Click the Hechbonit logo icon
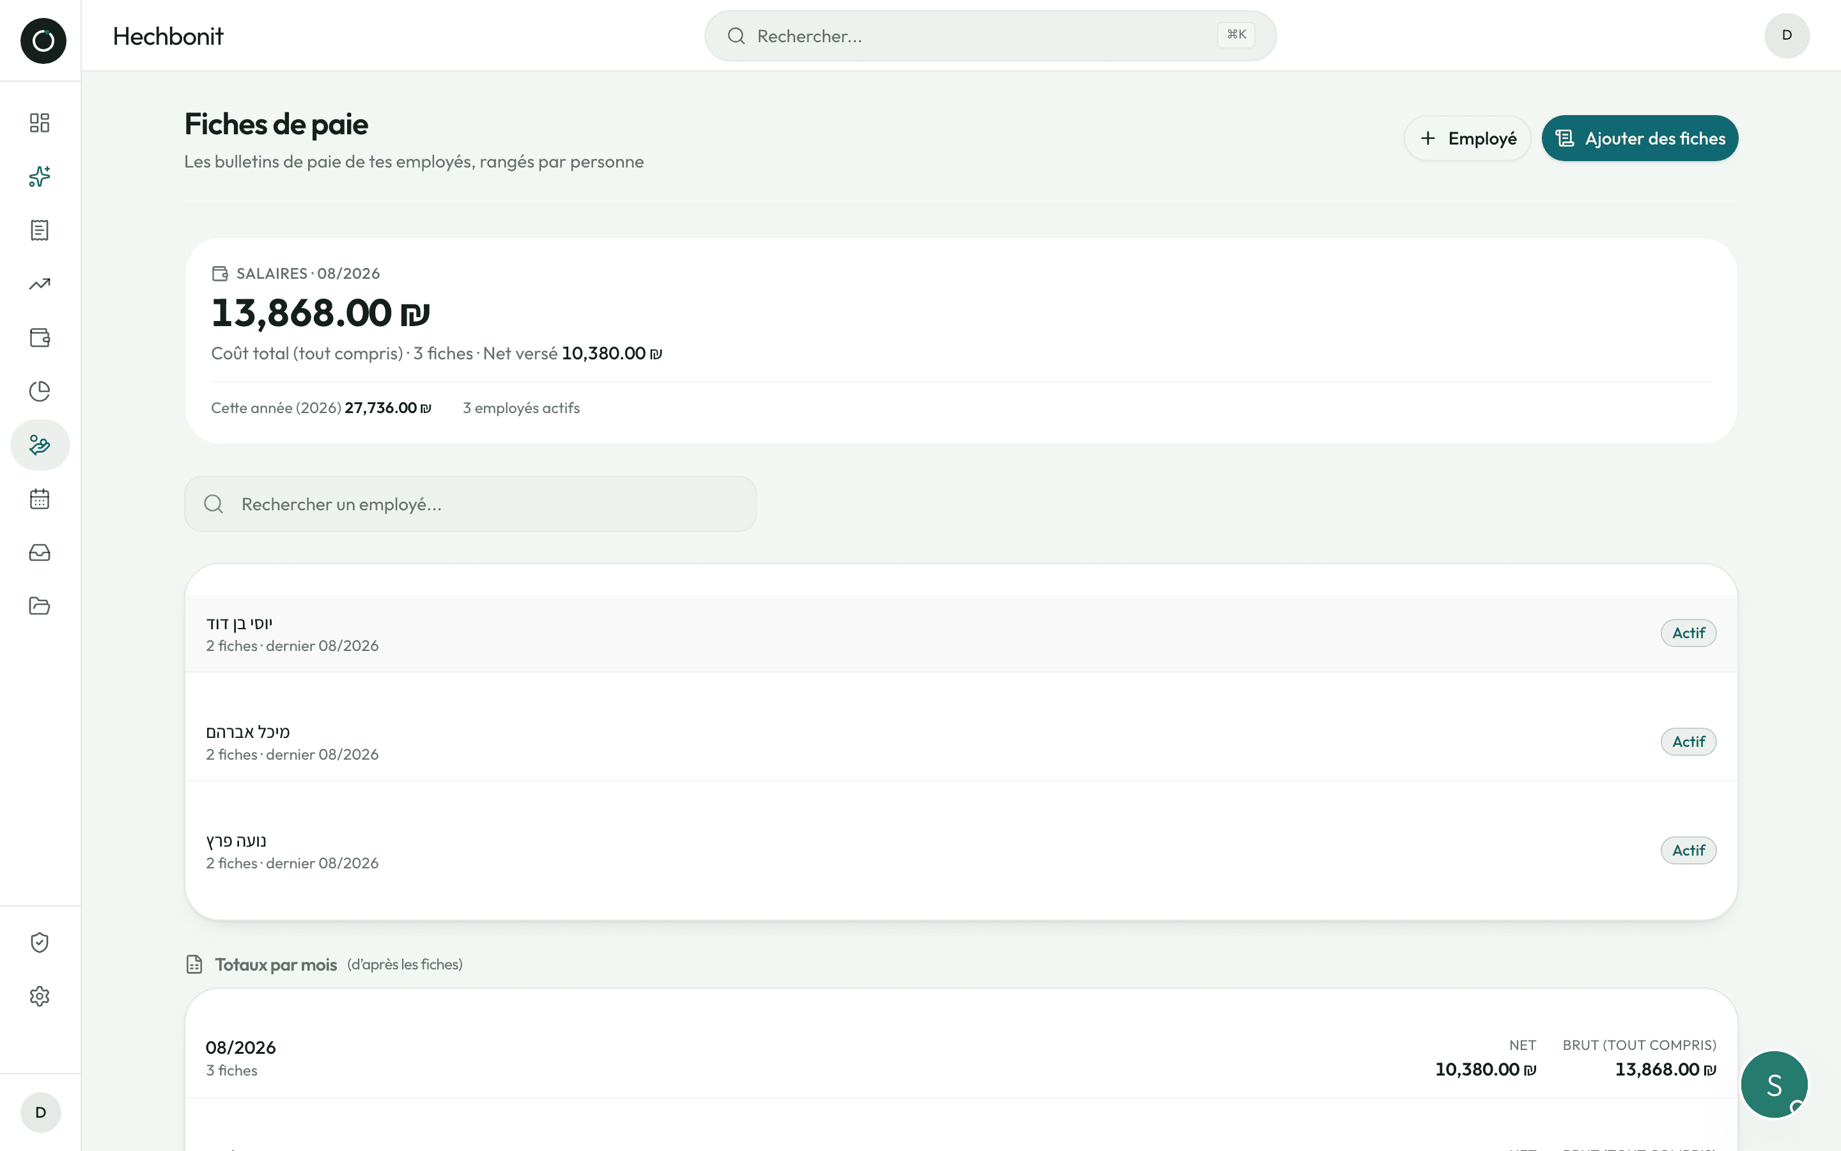The width and height of the screenshot is (1841, 1151). click(x=43, y=40)
